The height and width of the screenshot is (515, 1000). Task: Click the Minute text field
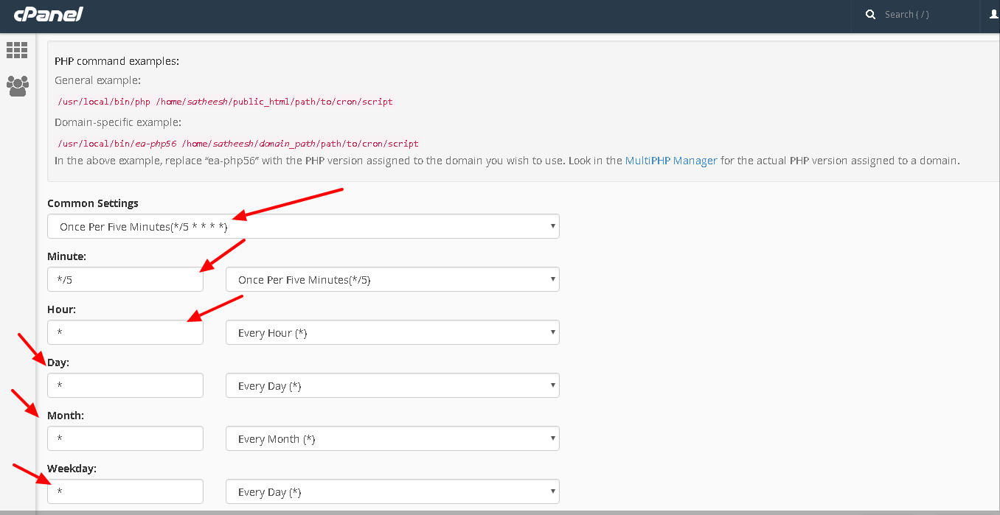(125, 279)
